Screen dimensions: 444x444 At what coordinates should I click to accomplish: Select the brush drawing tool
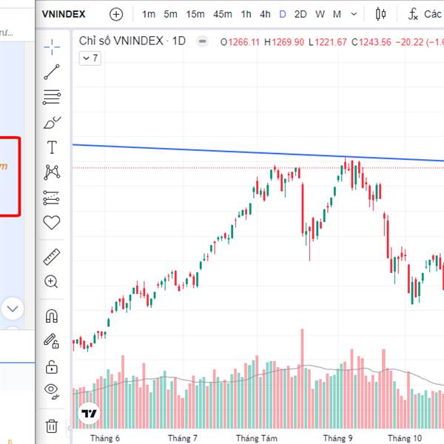tap(52, 122)
